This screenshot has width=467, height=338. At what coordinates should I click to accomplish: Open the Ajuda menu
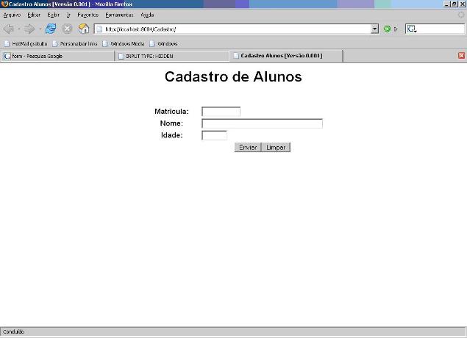[x=147, y=15]
